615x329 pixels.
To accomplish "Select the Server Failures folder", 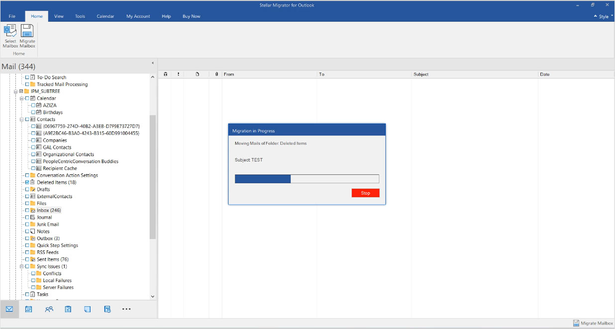I will pyautogui.click(x=58, y=287).
